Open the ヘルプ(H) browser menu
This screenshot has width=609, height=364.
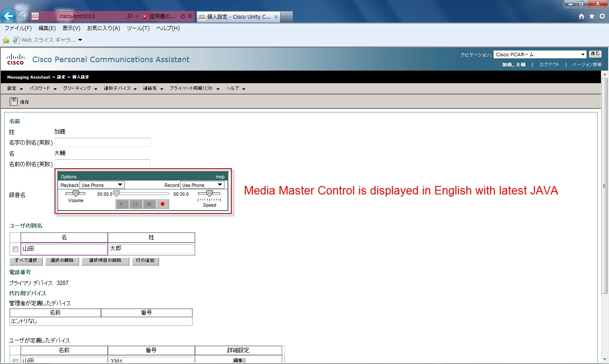click(x=168, y=28)
